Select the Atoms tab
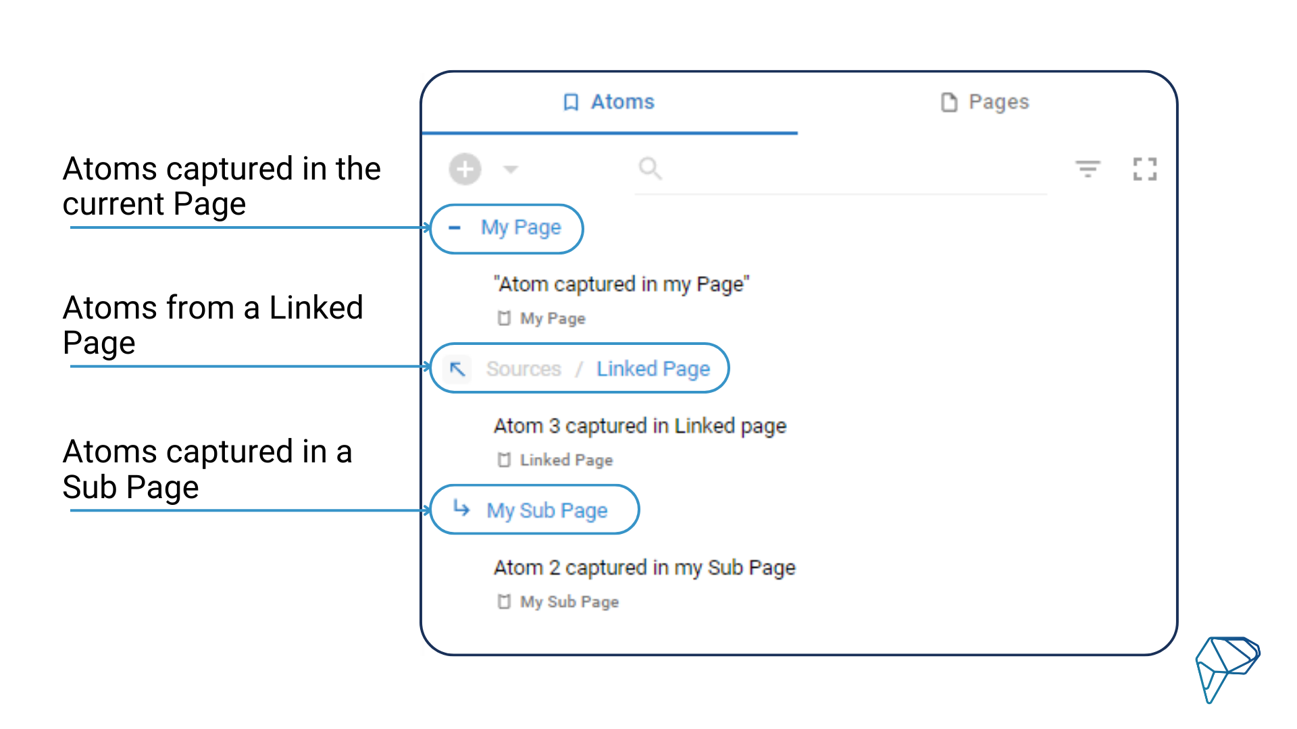The width and height of the screenshot is (1297, 729). tap(621, 102)
